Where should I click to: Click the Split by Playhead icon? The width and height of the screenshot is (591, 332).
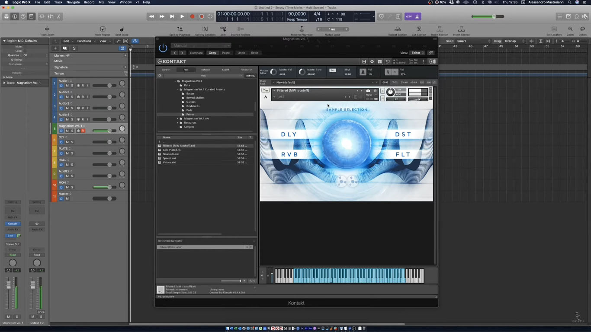[180, 29]
